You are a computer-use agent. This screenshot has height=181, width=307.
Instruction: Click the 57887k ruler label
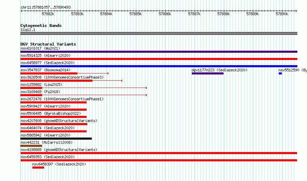(194, 14)
